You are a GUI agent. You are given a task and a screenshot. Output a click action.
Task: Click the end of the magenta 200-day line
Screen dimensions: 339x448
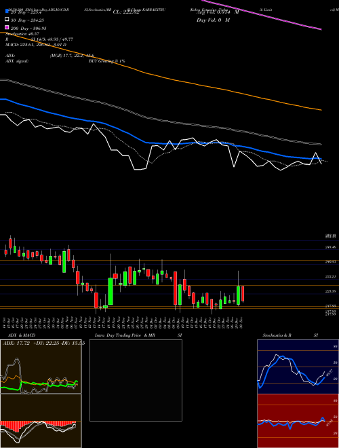321,29
